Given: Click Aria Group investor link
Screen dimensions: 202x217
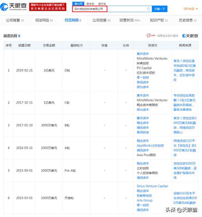Looking at the screenshot, I should (145, 200).
